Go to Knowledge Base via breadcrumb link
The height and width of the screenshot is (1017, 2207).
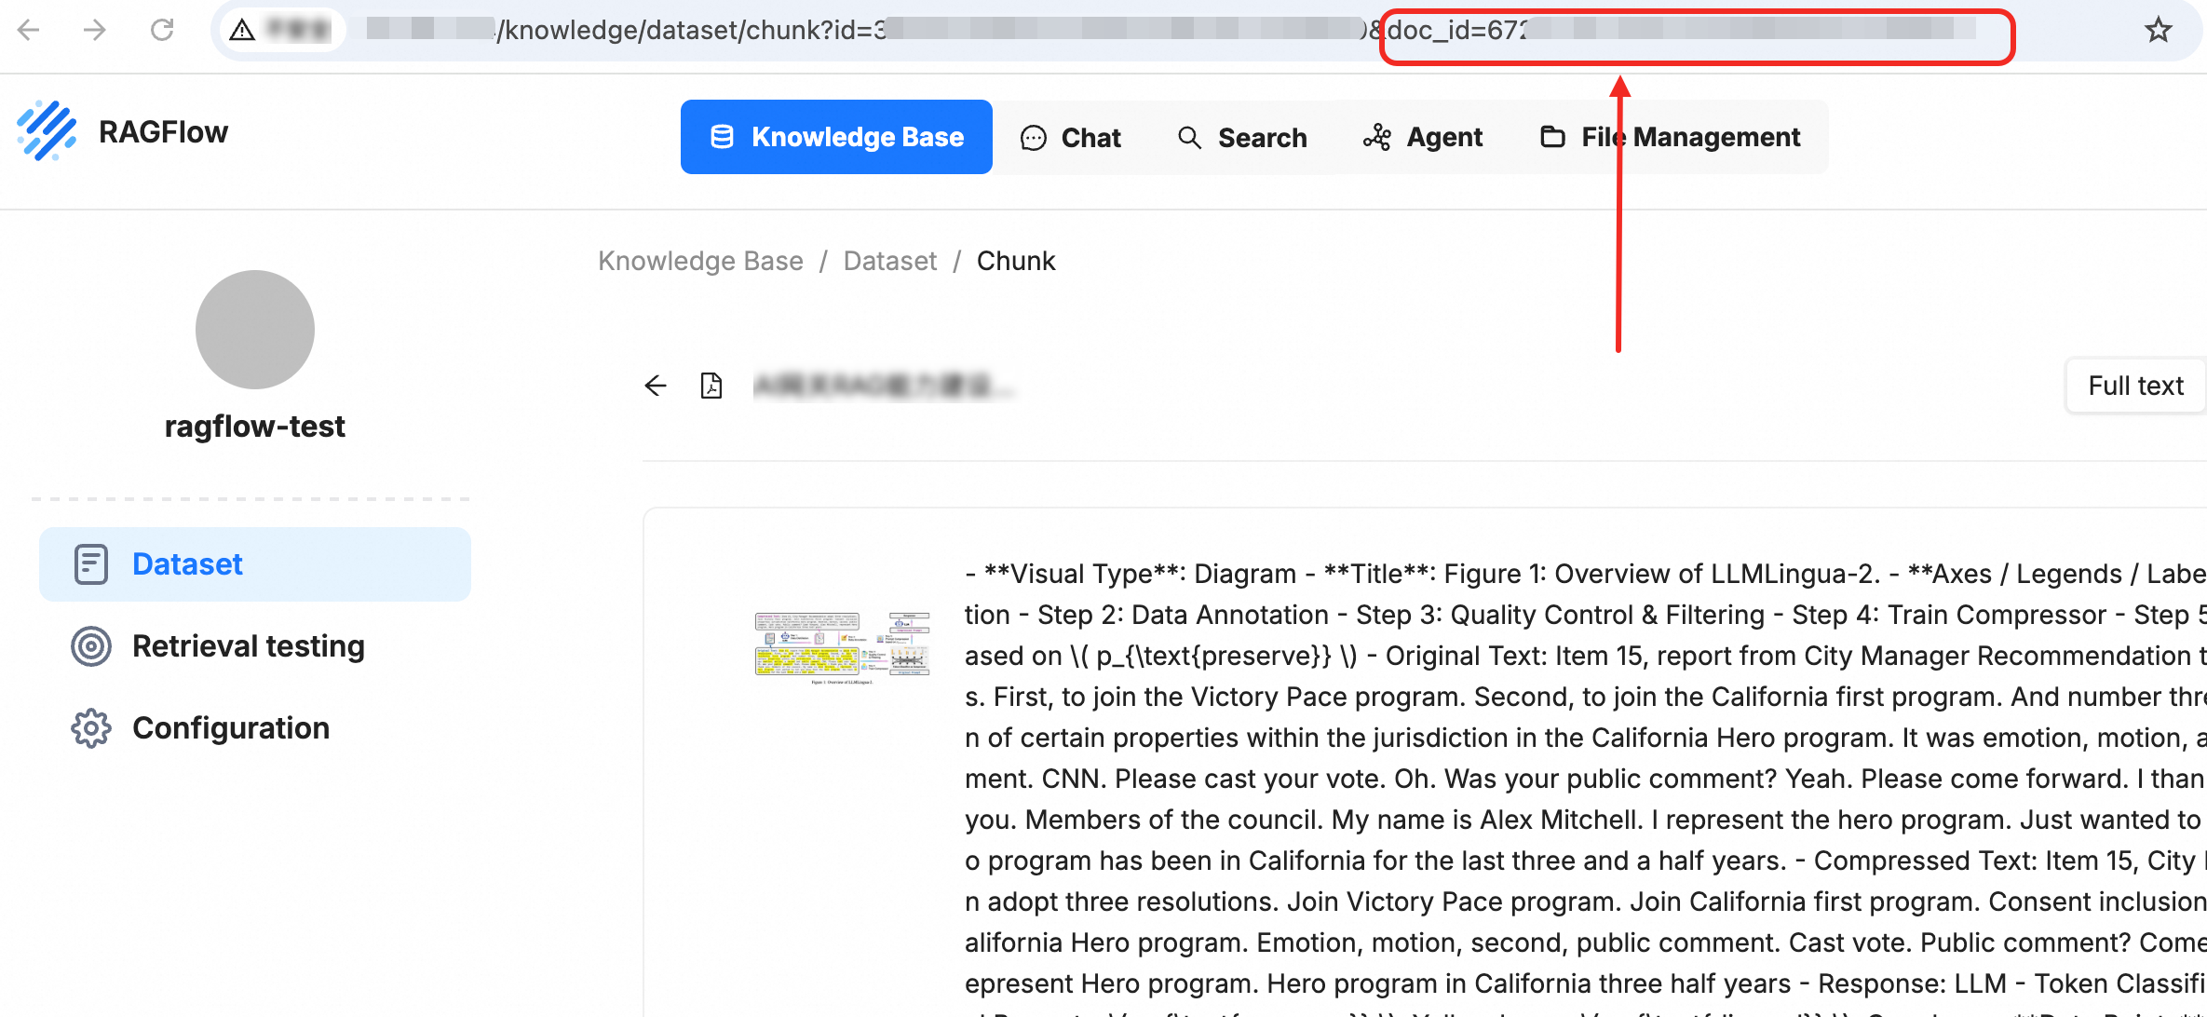[x=700, y=261]
